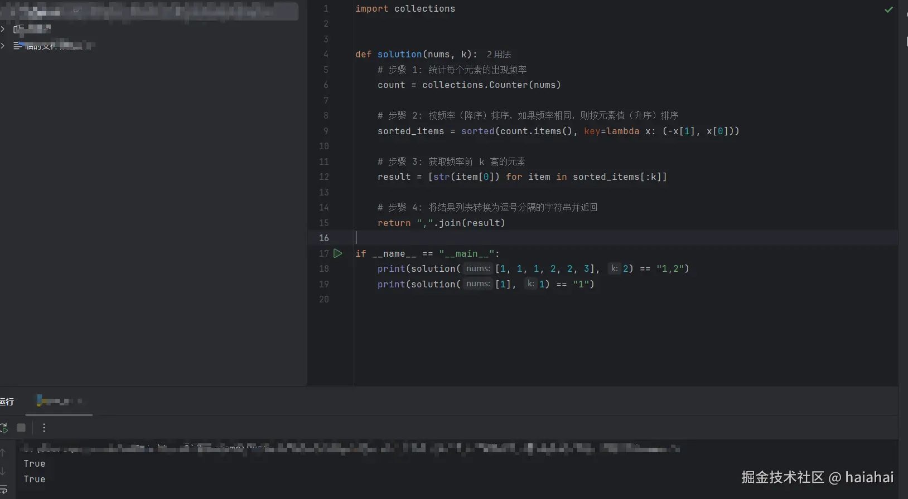Click the "nums:" hint on line 18
This screenshot has height=499, width=908.
(x=478, y=268)
